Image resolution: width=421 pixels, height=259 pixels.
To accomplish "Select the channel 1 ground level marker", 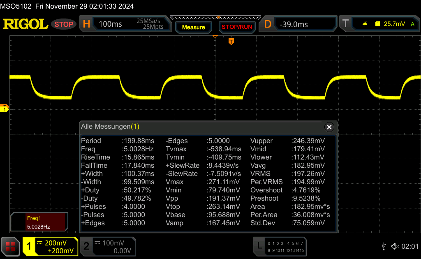I will (5, 109).
